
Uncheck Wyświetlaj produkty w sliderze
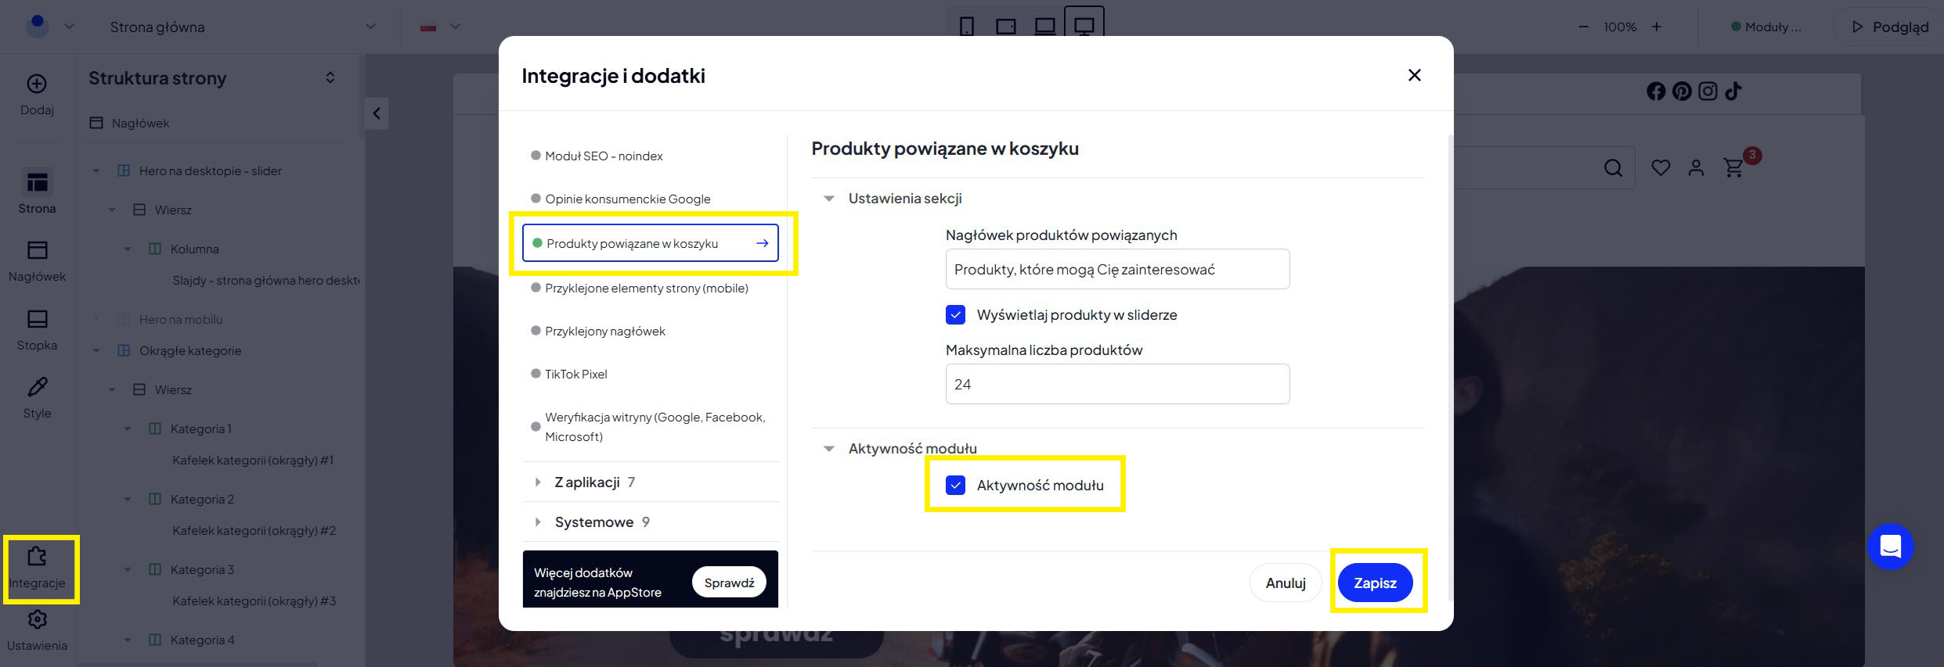point(955,315)
